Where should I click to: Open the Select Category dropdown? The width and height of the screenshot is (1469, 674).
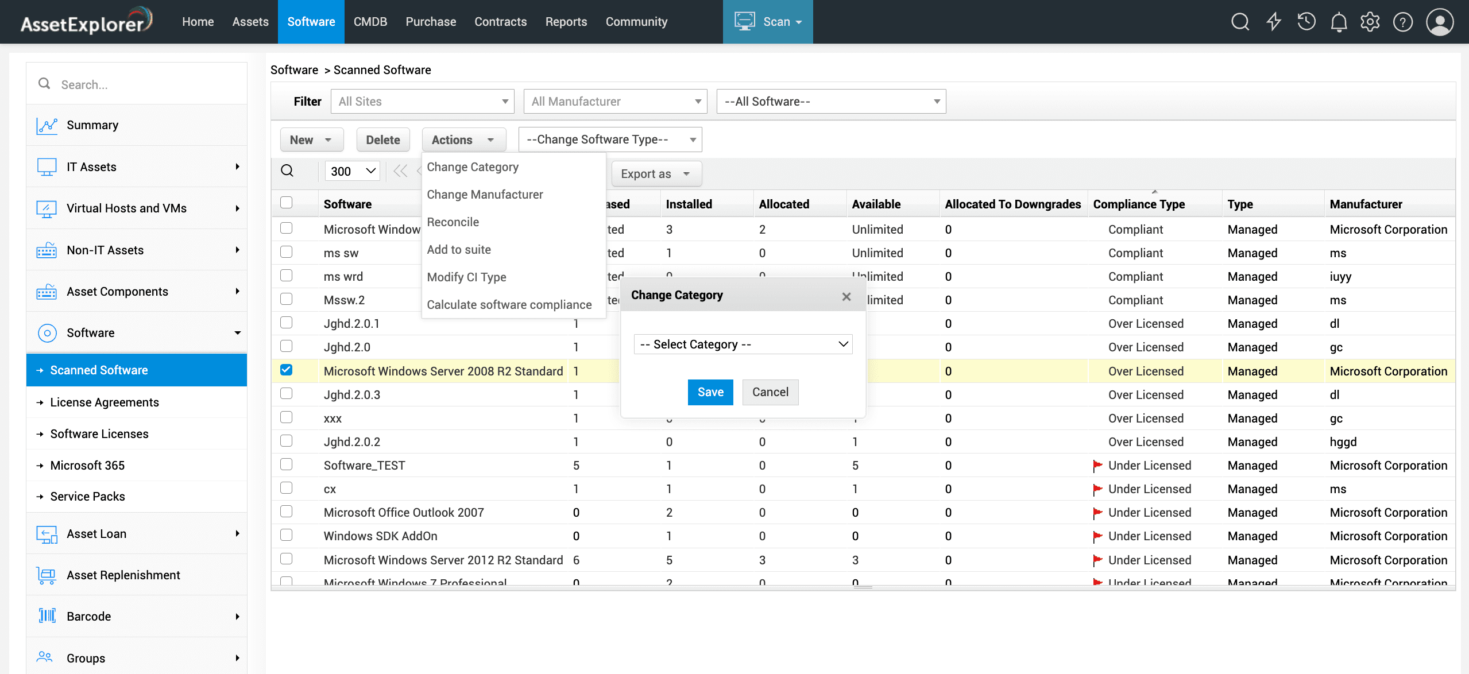tap(743, 344)
